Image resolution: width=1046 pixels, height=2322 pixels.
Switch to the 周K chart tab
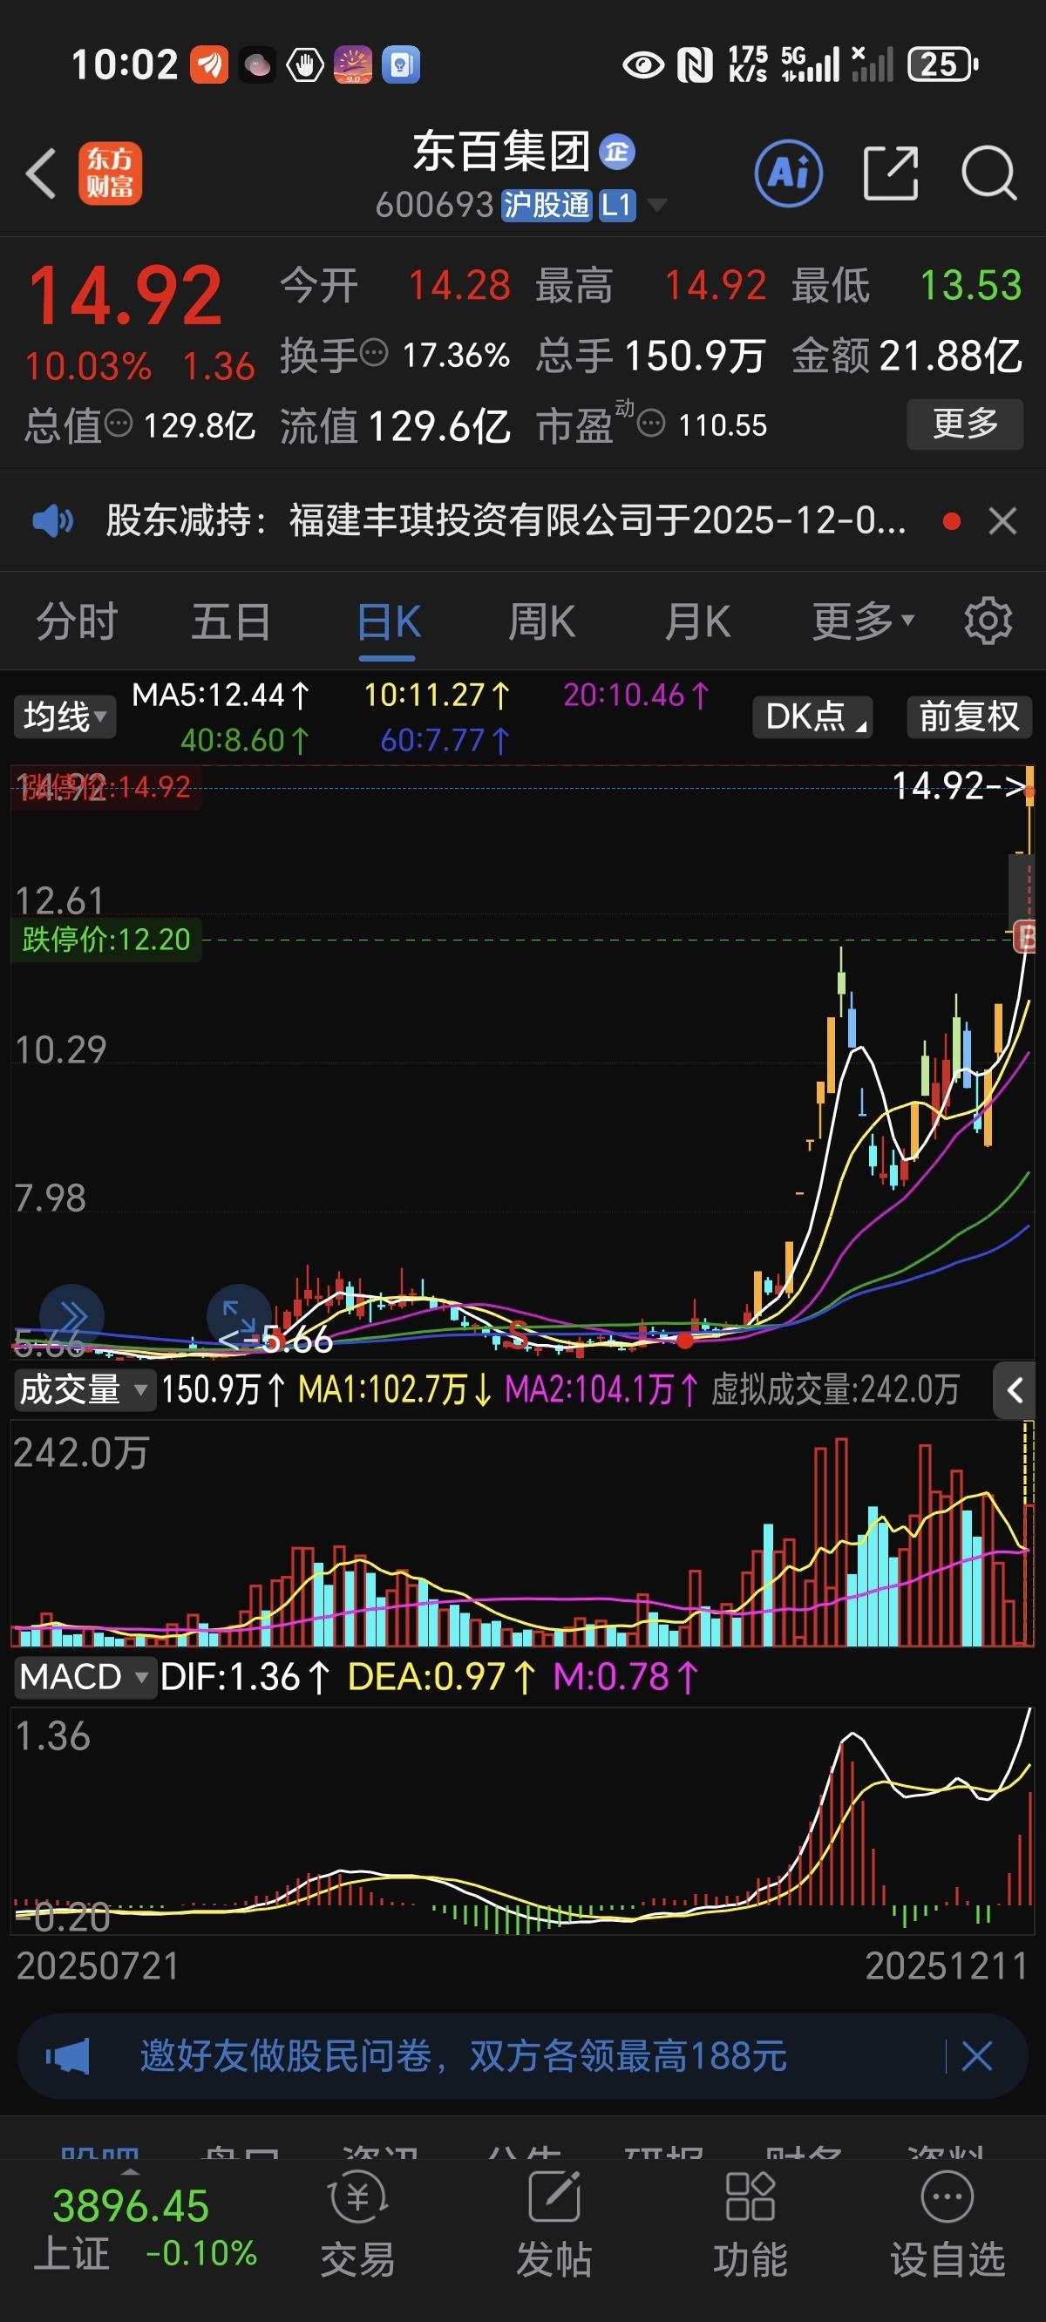(x=541, y=622)
